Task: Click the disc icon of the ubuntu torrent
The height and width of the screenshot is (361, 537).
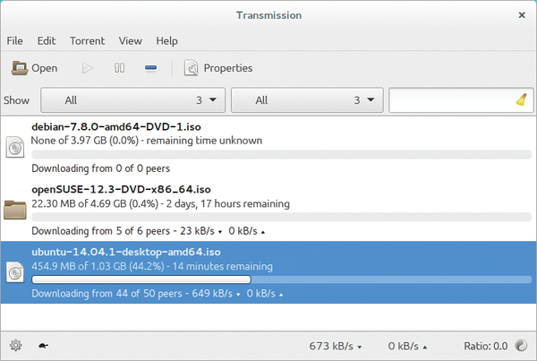Action: click(x=14, y=272)
